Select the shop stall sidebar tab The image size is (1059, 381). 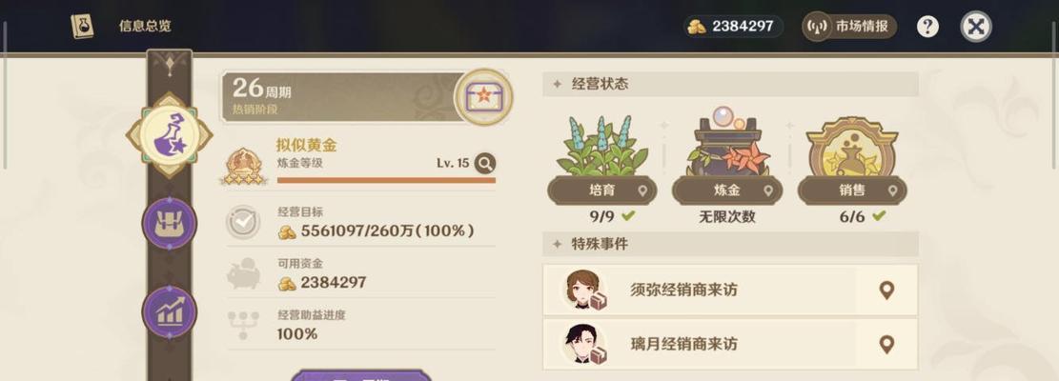click(169, 224)
